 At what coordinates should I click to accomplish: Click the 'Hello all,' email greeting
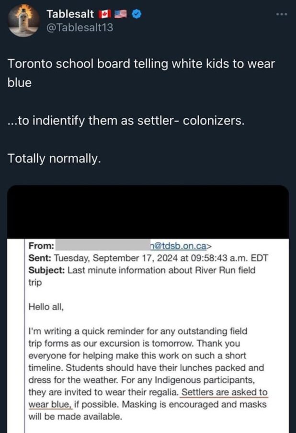(46, 307)
